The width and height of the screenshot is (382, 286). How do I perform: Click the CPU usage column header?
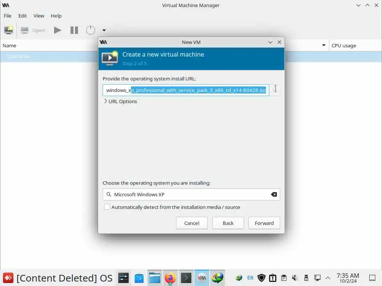point(344,45)
